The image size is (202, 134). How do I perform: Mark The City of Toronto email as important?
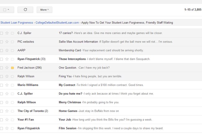tap(12, 111)
